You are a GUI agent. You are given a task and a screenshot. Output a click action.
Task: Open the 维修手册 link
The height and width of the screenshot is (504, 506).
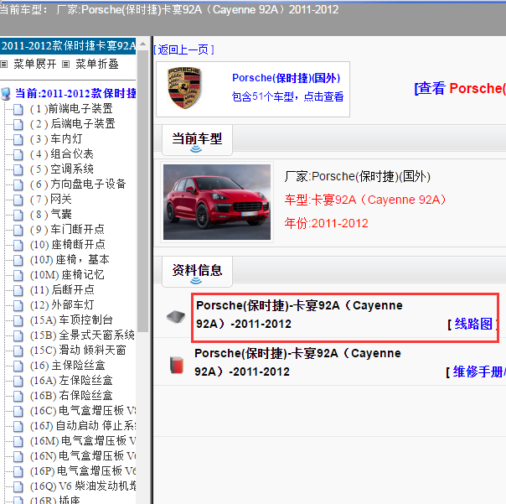click(478, 372)
